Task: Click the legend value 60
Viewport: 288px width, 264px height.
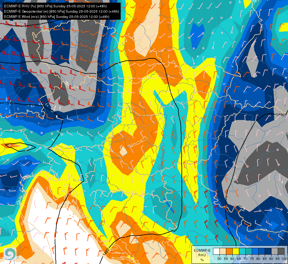Action: [x=232, y=259]
